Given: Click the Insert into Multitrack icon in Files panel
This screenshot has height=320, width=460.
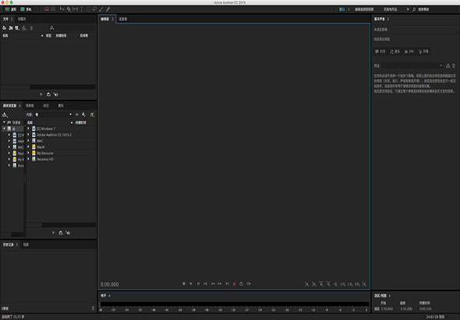Looking at the screenshot, I should [x=24, y=28].
